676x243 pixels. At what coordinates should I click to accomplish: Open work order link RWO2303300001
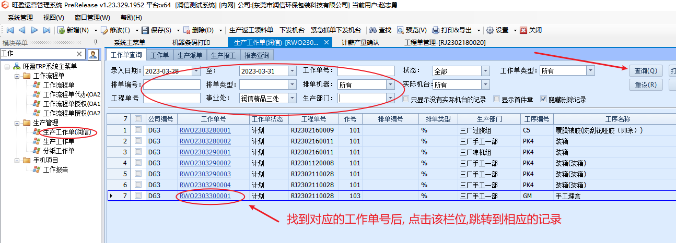pos(205,196)
